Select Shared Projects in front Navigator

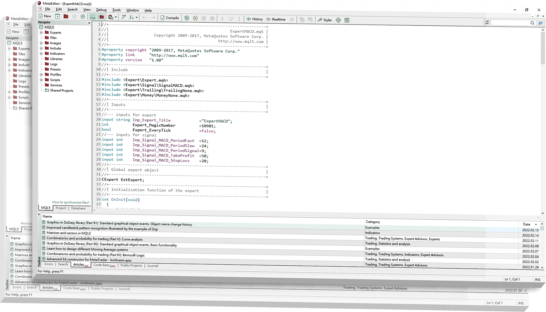pyautogui.click(x=61, y=90)
